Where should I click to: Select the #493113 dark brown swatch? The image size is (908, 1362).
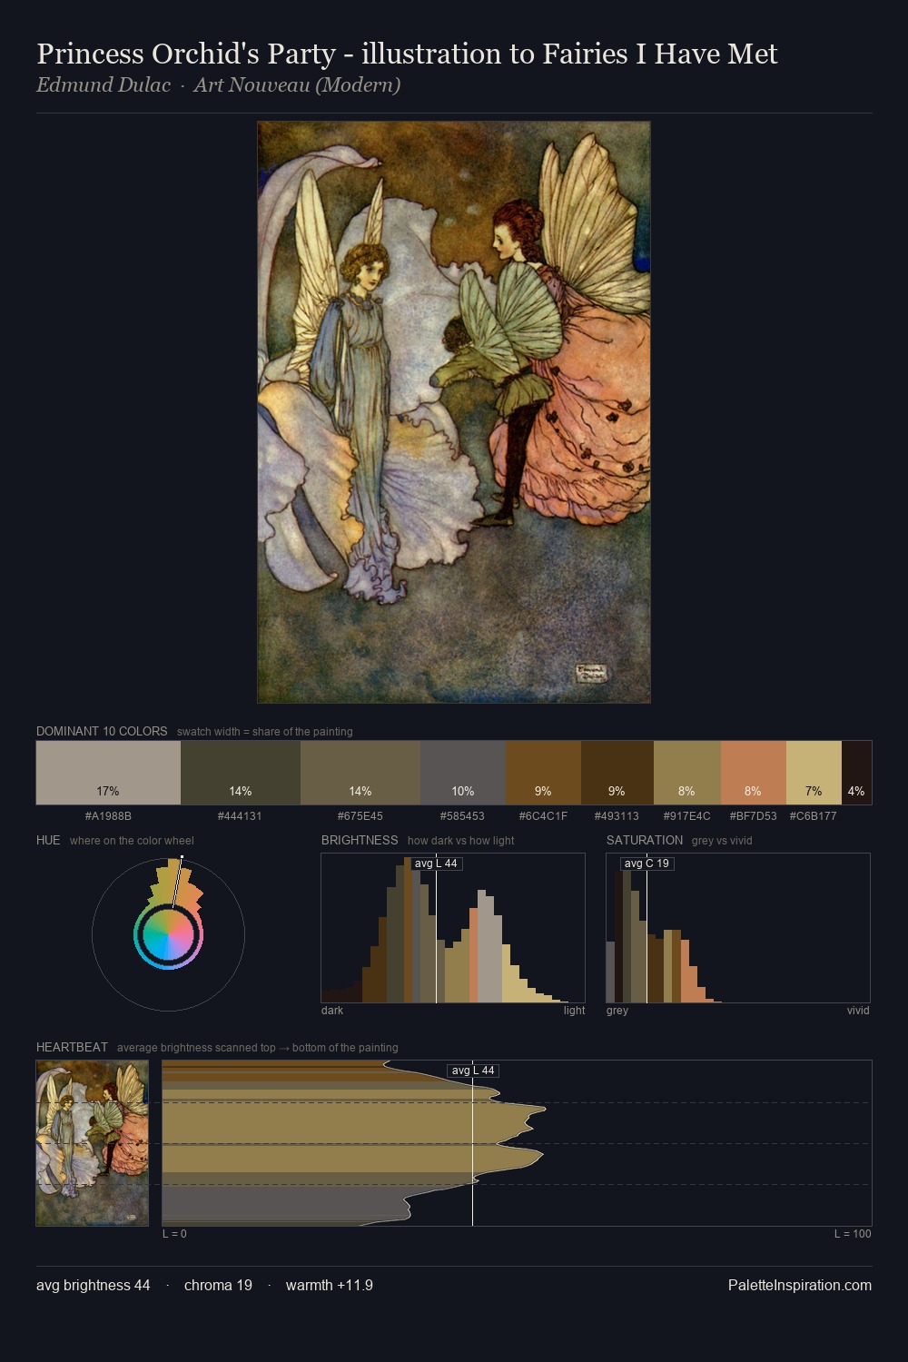617,773
